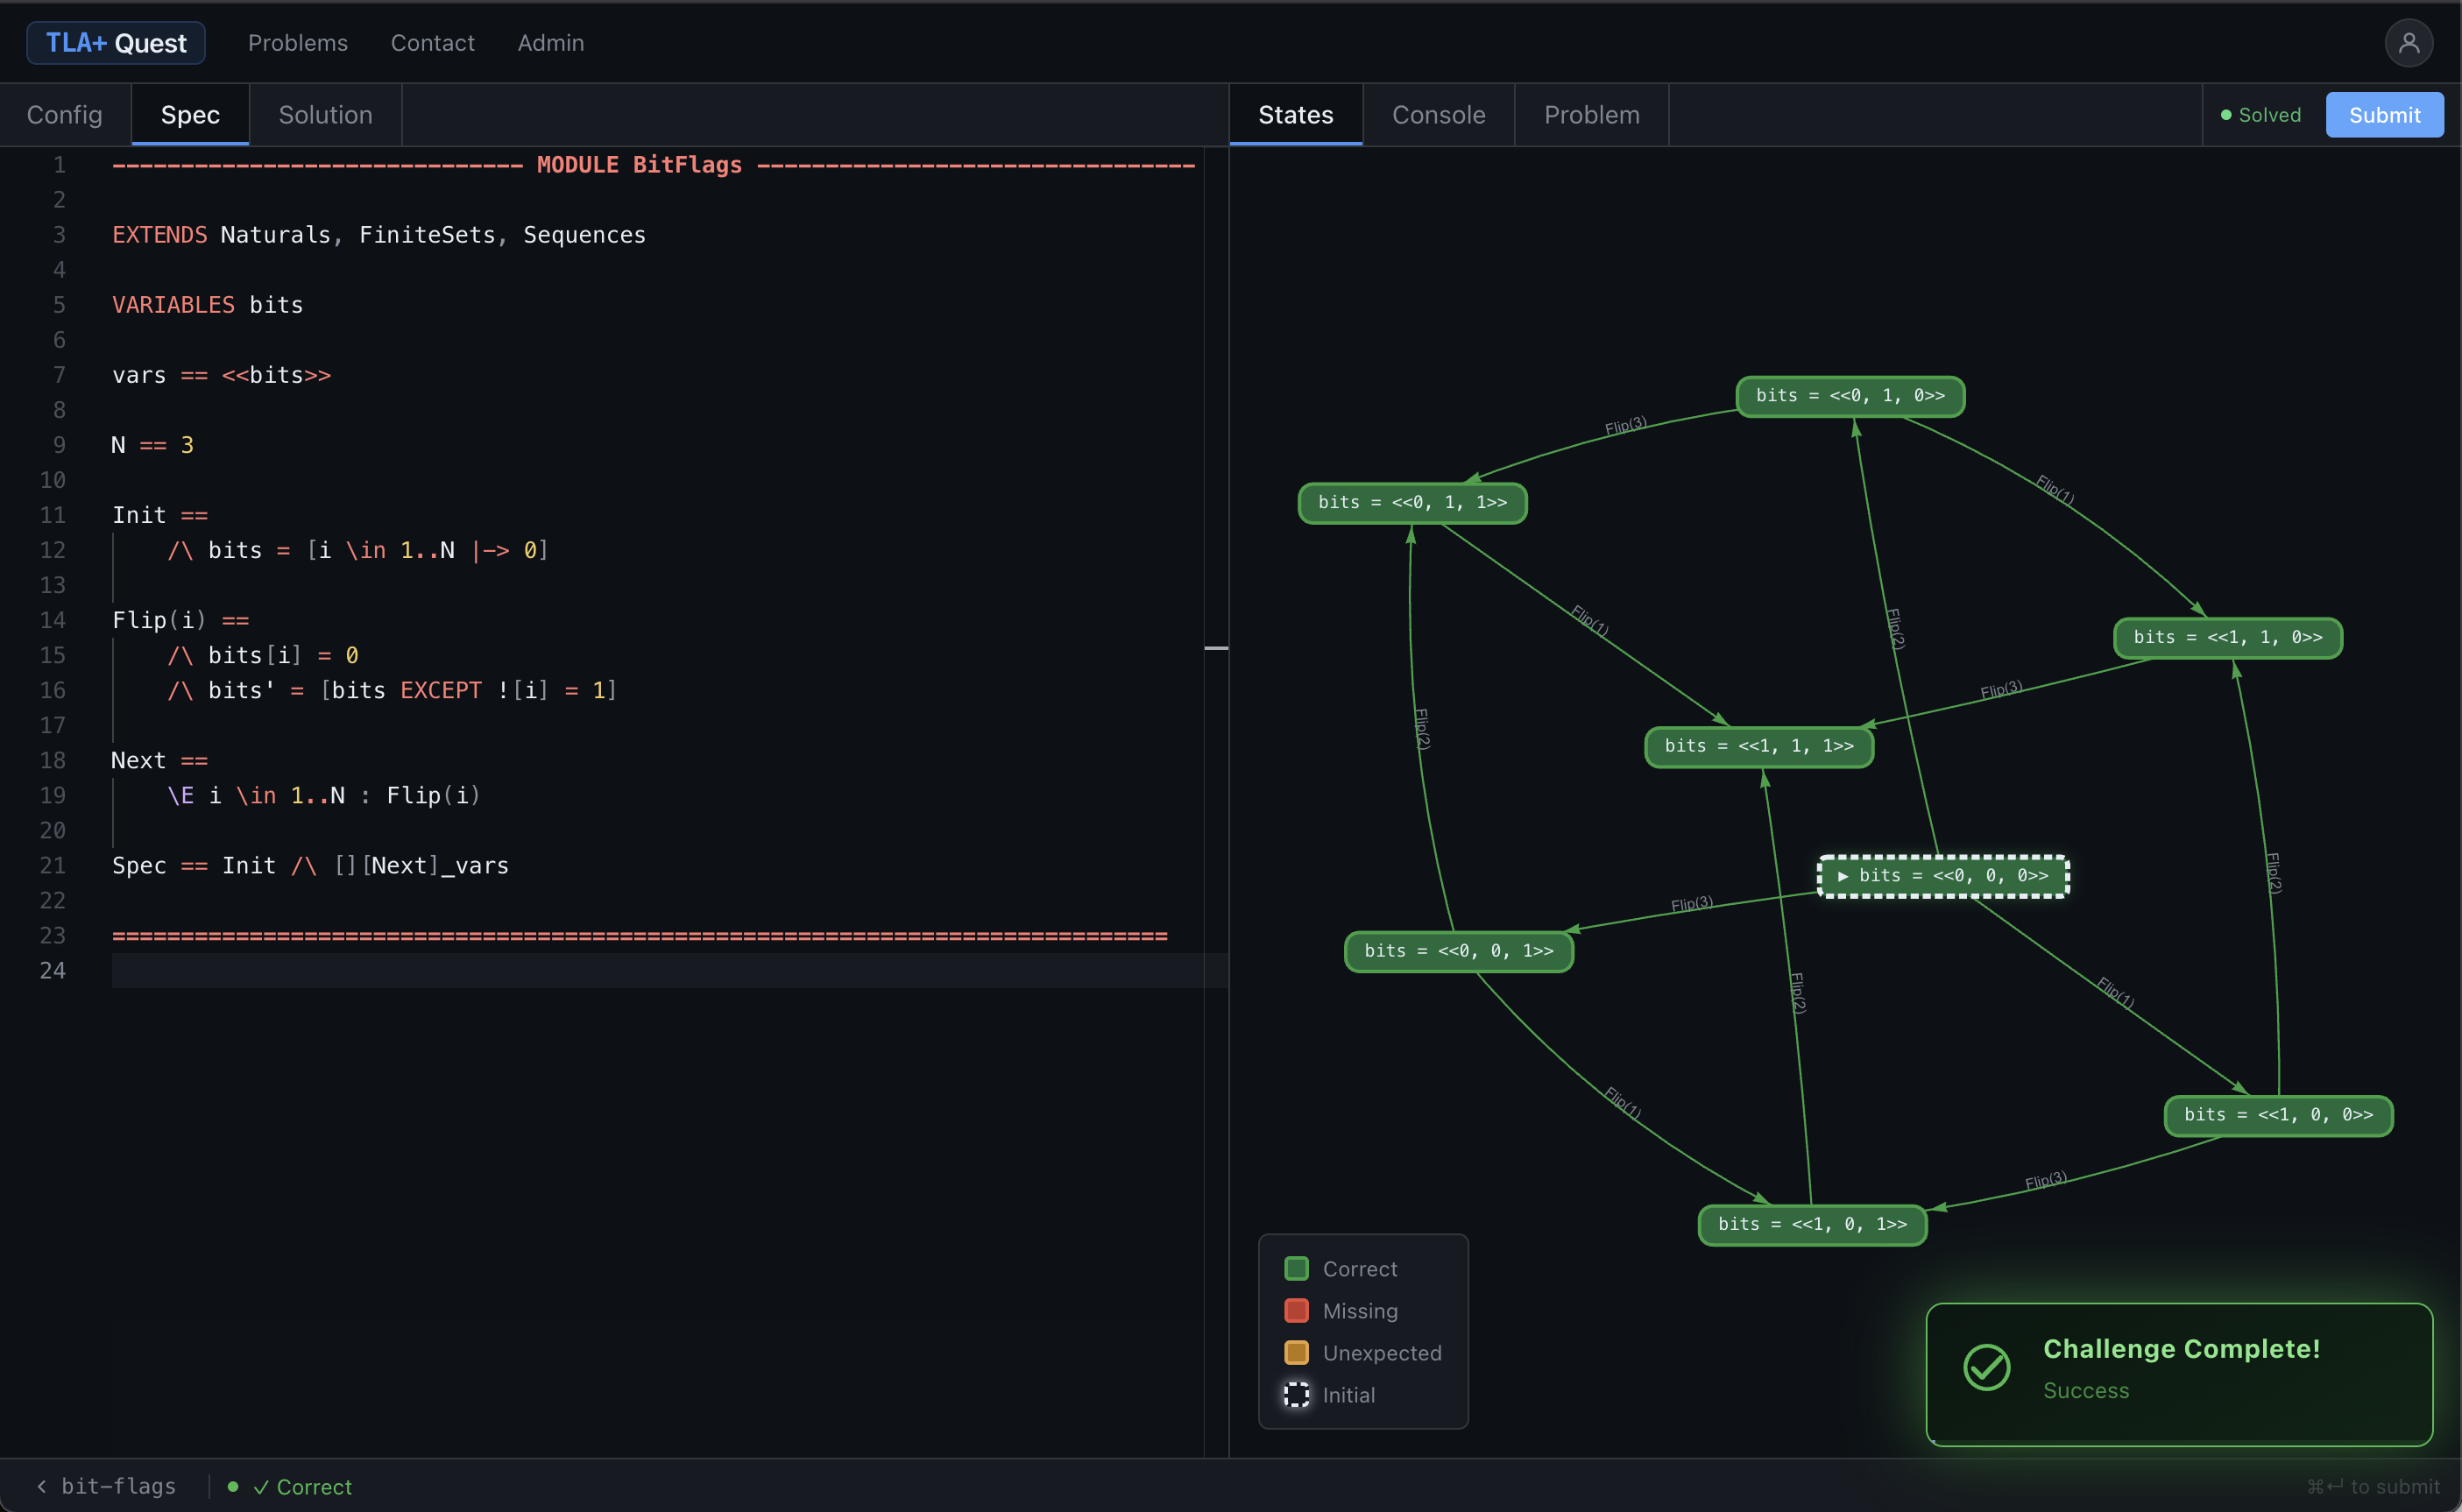Select state node bits = <<1, 1, 1>>

click(x=1759, y=747)
